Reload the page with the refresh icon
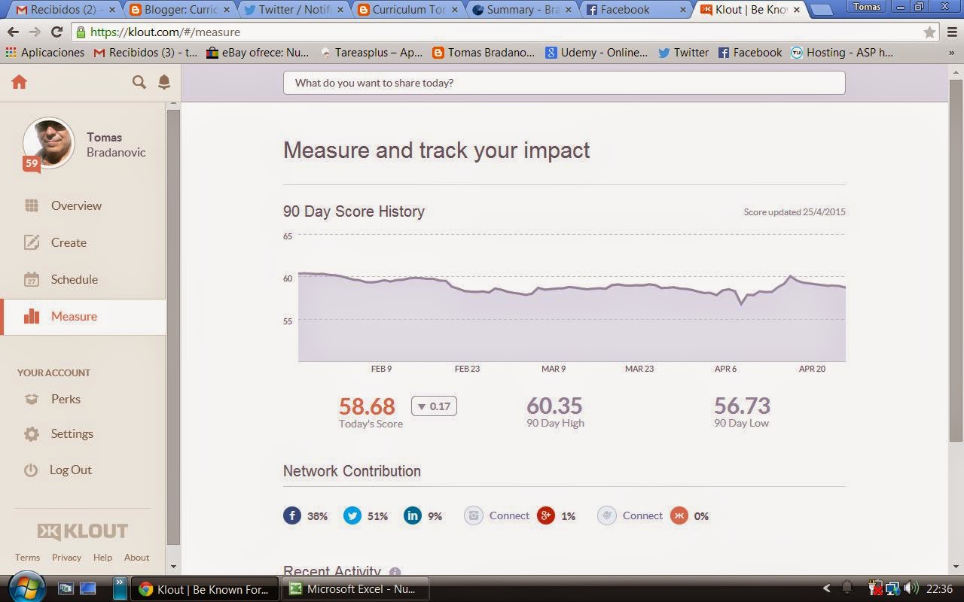The height and width of the screenshot is (602, 964). [56, 32]
